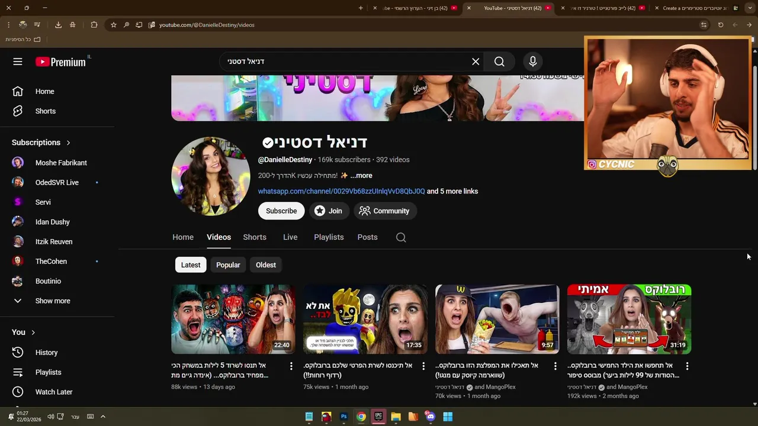Open the channel profile picture
Screen dimensions: 758x426
point(211,176)
